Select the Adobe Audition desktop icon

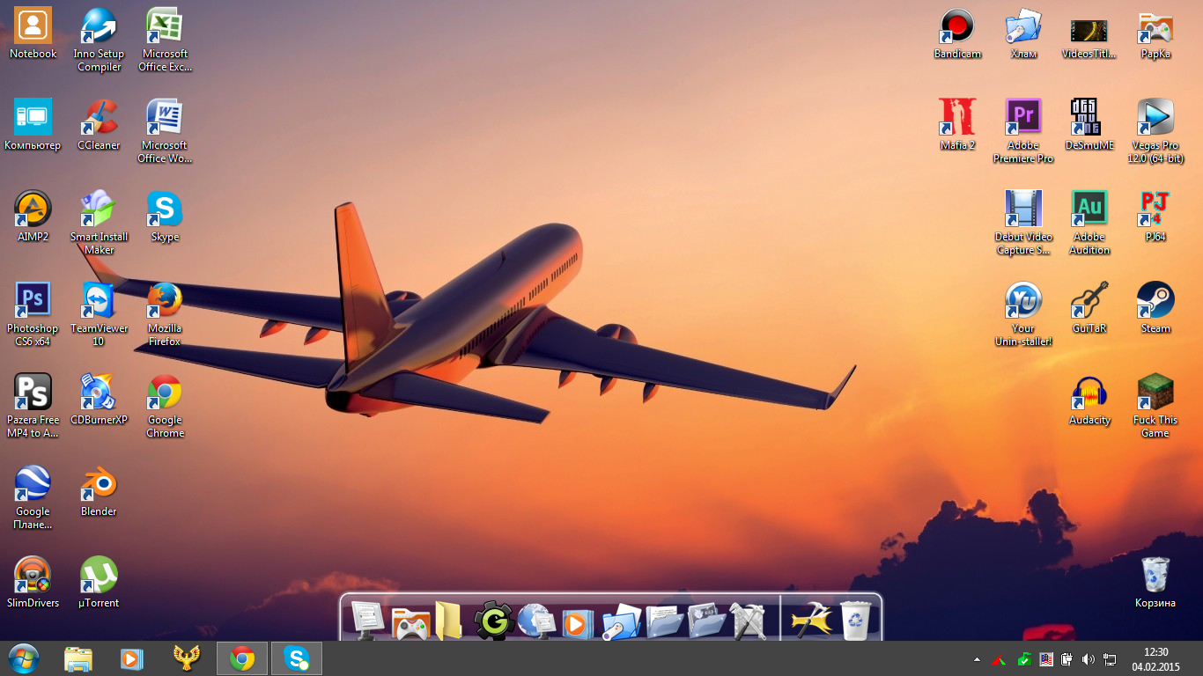click(x=1089, y=223)
